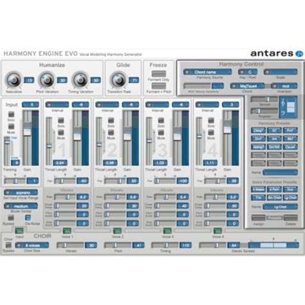This screenshot has height=305, width=305.
Task: Open voice 4 Interval dropdown
Action: [207, 105]
